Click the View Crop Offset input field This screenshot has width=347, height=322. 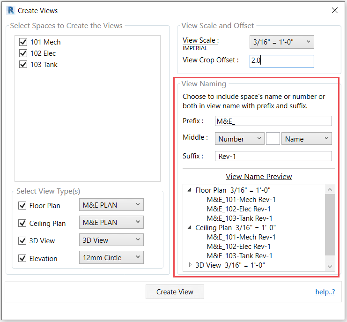pos(281,61)
